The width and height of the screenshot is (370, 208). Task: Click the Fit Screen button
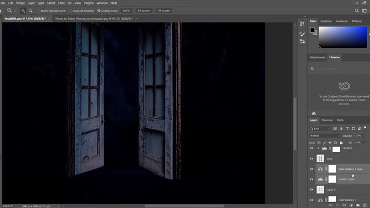point(144,10)
